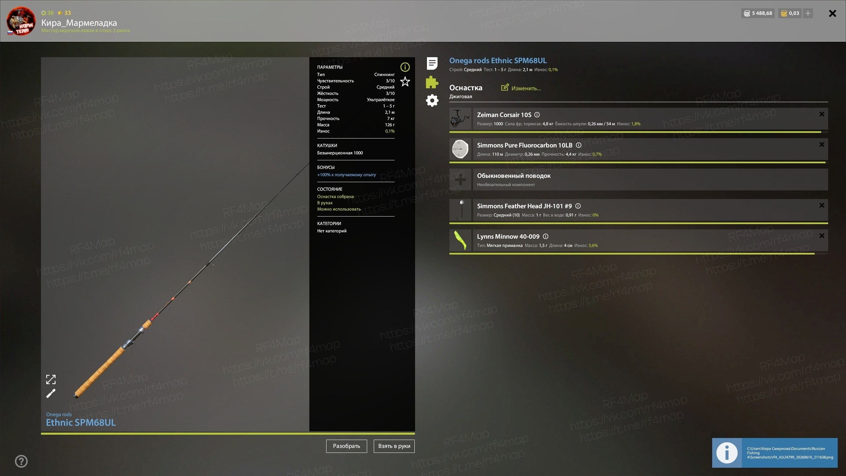Click the Взять в руки button
The image size is (846, 476).
(394, 446)
